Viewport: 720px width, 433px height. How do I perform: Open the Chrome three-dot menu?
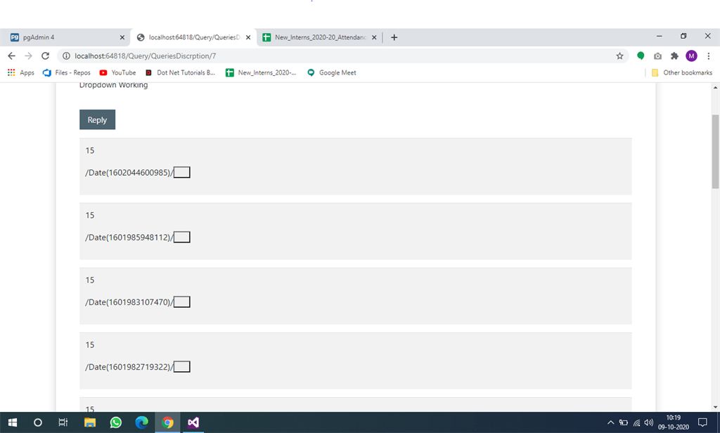point(709,55)
